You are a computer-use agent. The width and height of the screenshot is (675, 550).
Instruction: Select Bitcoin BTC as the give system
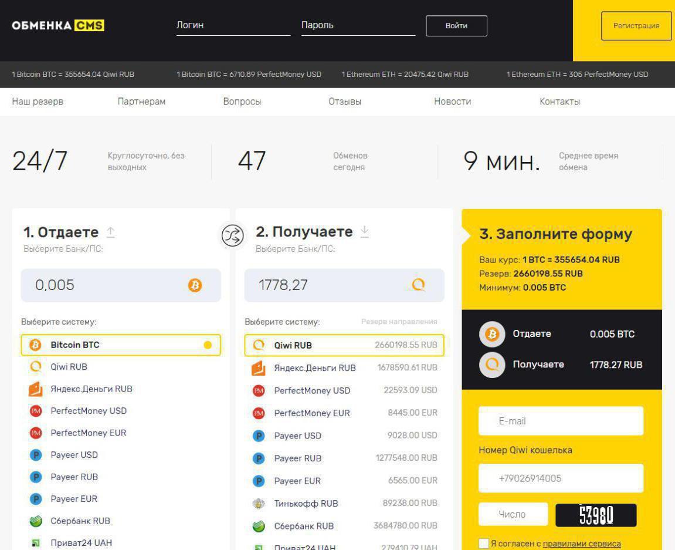(x=121, y=345)
